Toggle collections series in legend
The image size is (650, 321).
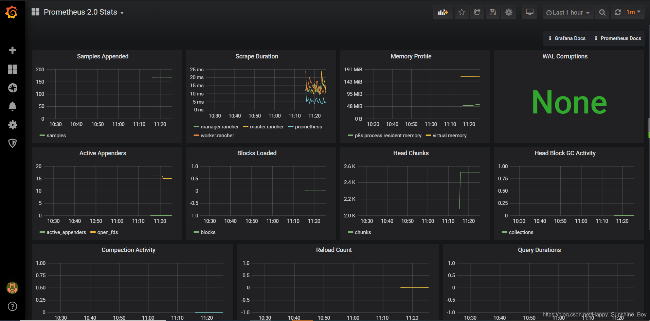[x=521, y=232]
